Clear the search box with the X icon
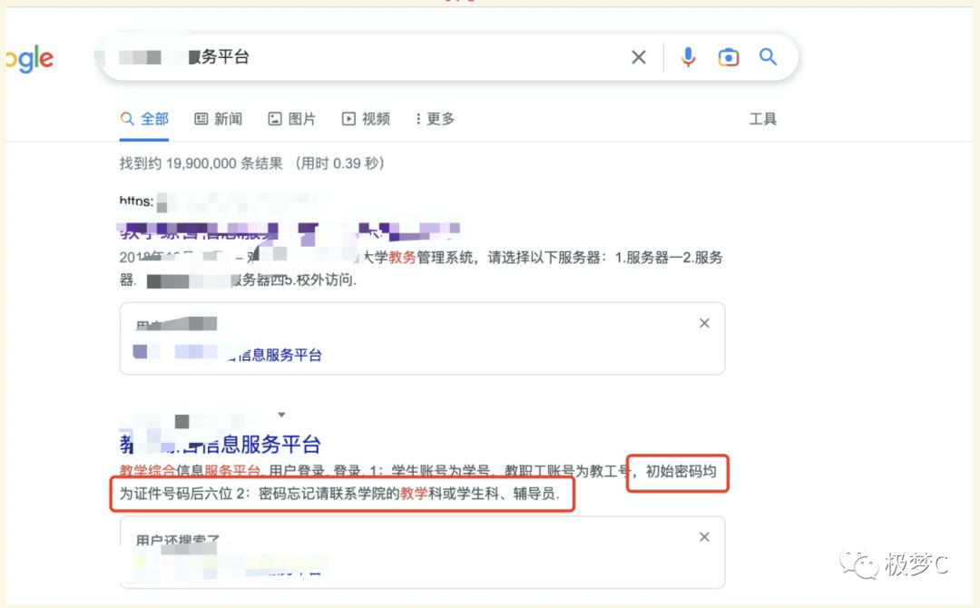 (638, 57)
